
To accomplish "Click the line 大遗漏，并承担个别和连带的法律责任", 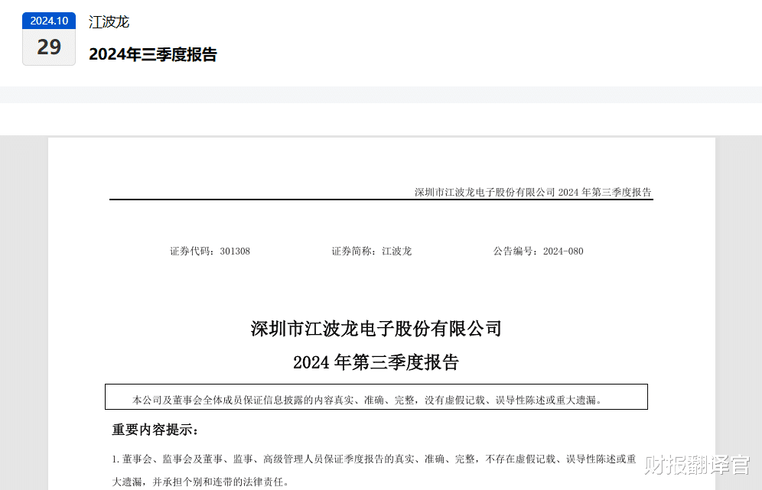I will click(x=200, y=482).
